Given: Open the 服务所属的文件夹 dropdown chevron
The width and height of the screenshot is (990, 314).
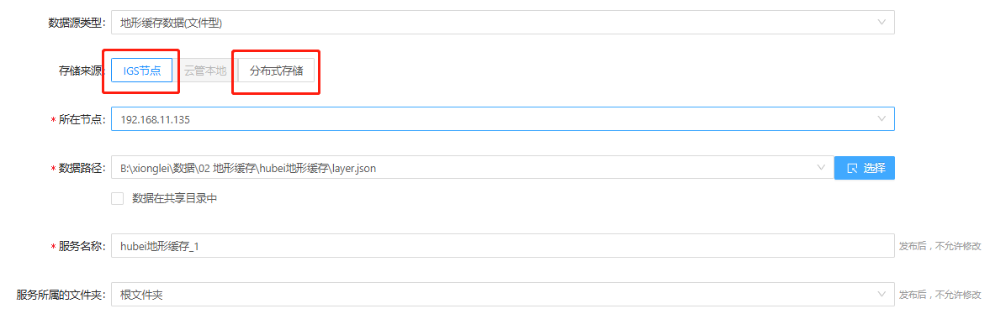Looking at the screenshot, I should [881, 295].
